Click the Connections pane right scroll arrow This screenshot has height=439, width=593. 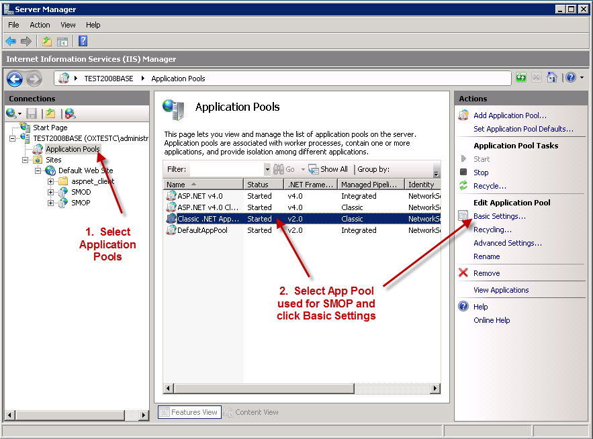tap(143, 416)
